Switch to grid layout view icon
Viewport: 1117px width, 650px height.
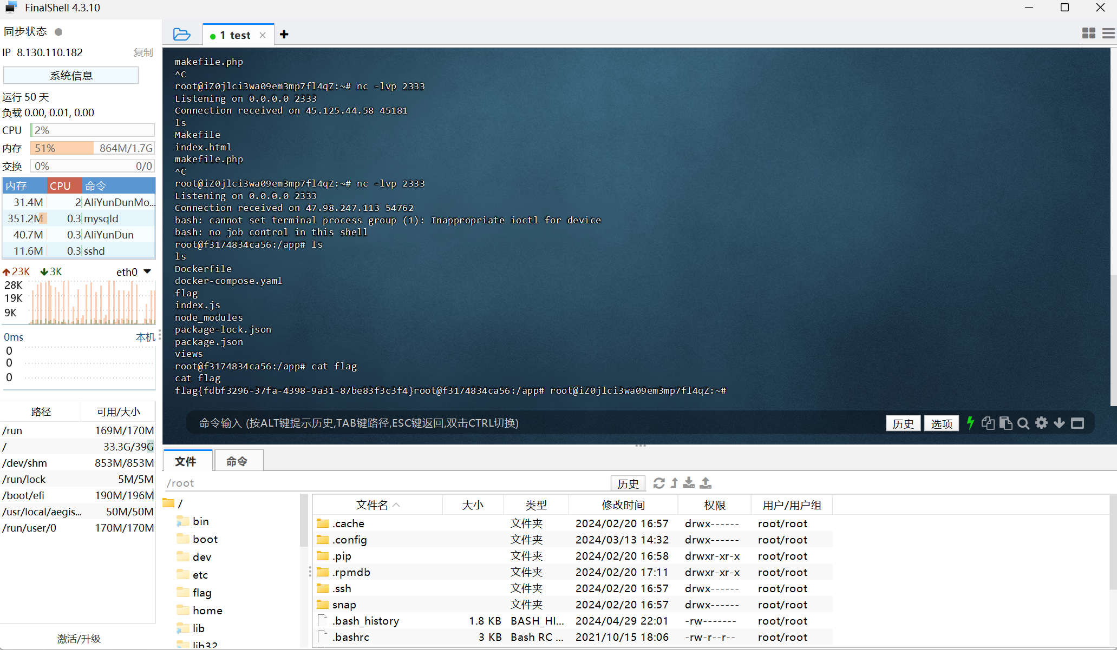tap(1088, 33)
